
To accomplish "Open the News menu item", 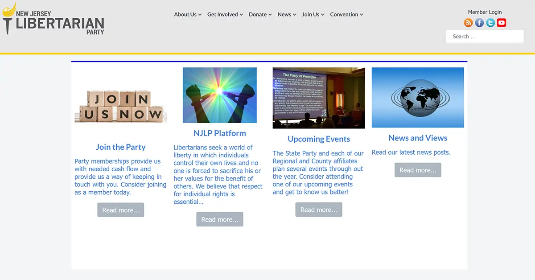I will [x=287, y=14].
